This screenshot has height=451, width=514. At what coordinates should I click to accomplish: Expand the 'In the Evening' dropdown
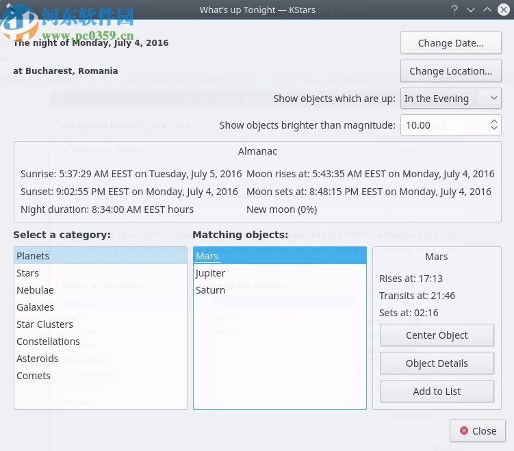[451, 99]
